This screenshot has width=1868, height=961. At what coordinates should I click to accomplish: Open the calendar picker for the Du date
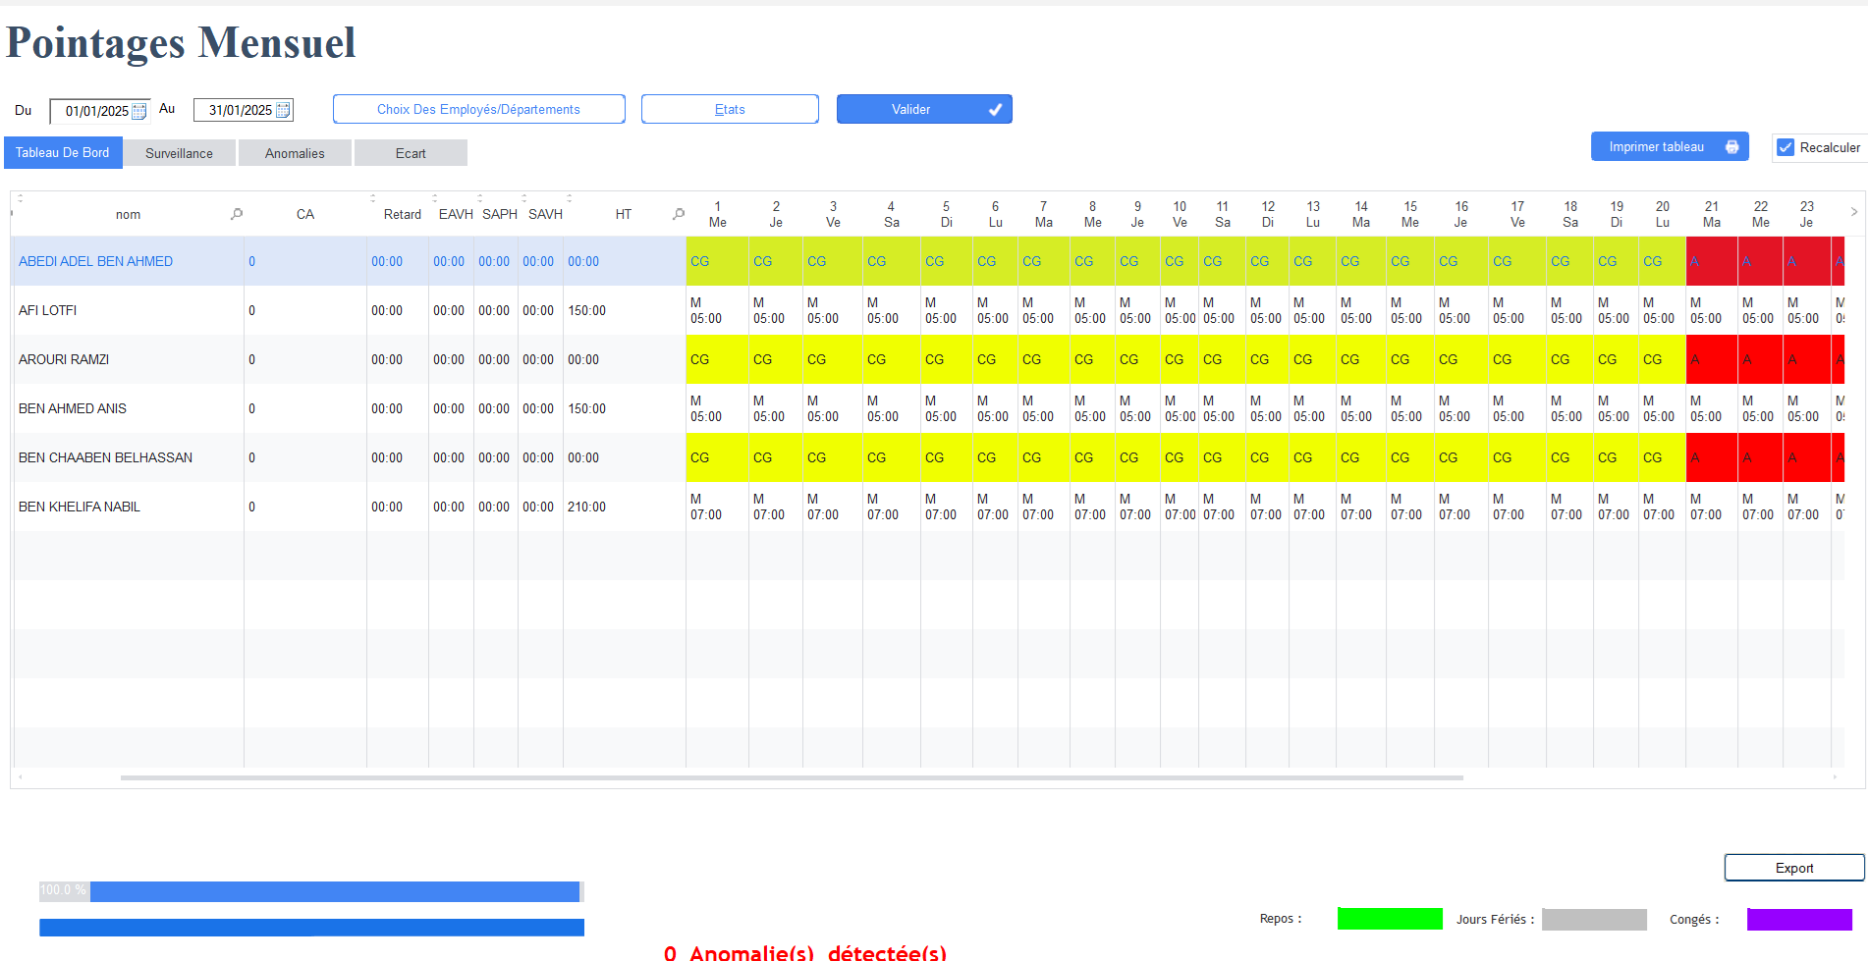pyautogui.click(x=139, y=111)
